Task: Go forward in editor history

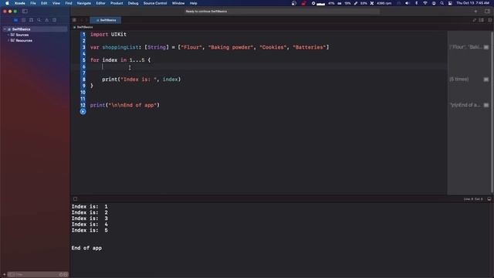Action: click(x=86, y=20)
